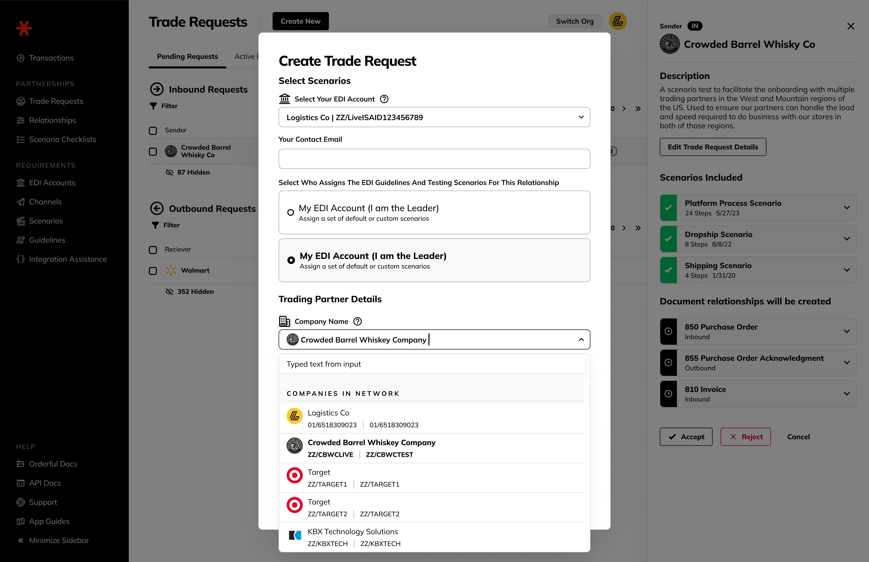The width and height of the screenshot is (869, 562).
Task: Check the Walmart row checkbox
Action: click(153, 271)
